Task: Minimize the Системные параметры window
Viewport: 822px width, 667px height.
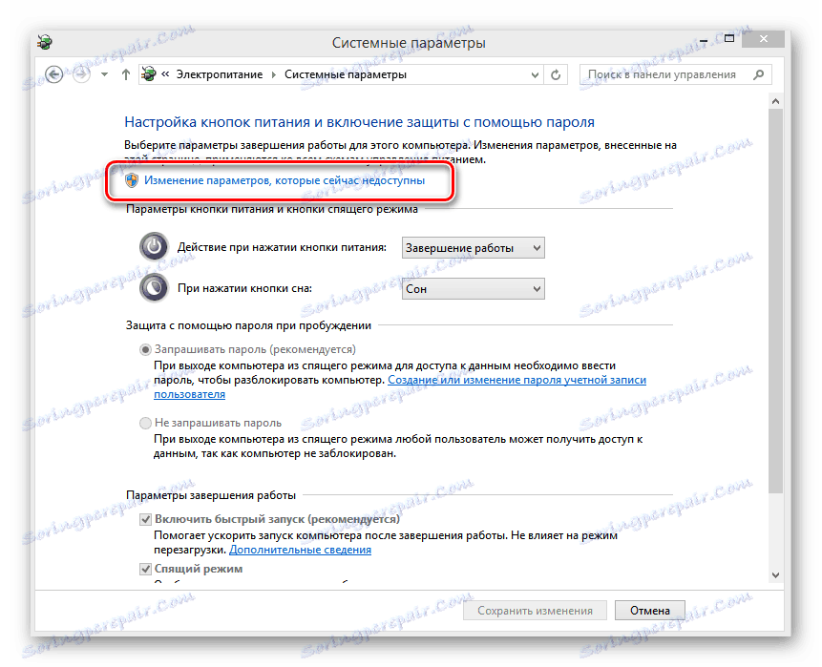Action: tap(703, 40)
